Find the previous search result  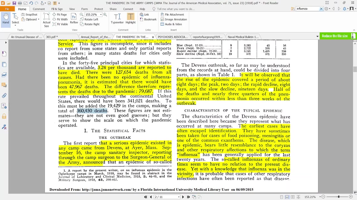[x=334, y=9]
